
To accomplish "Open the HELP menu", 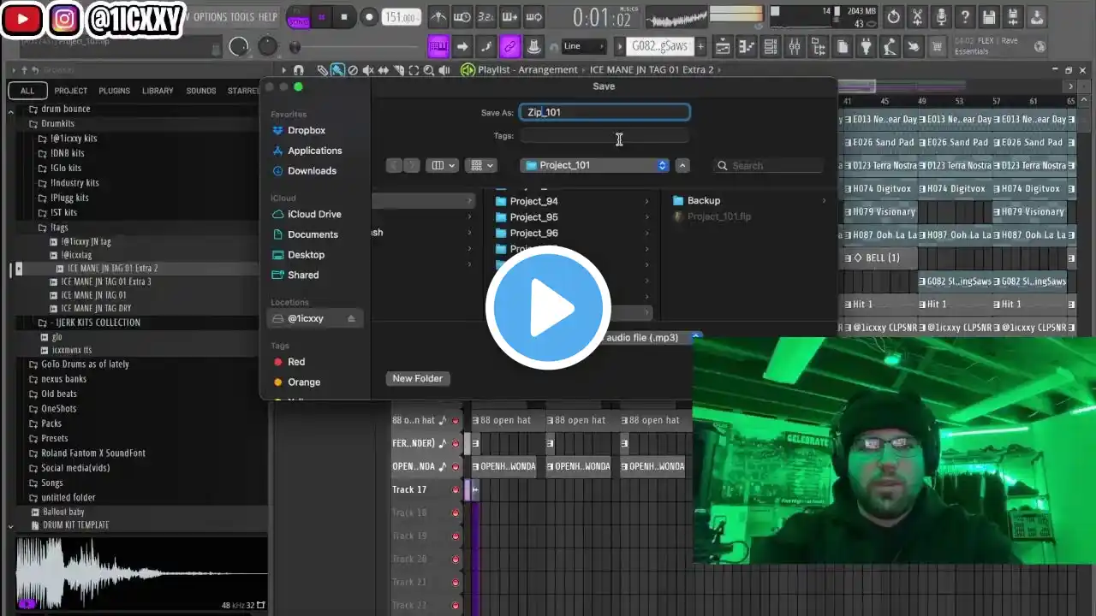I will 268,17.
